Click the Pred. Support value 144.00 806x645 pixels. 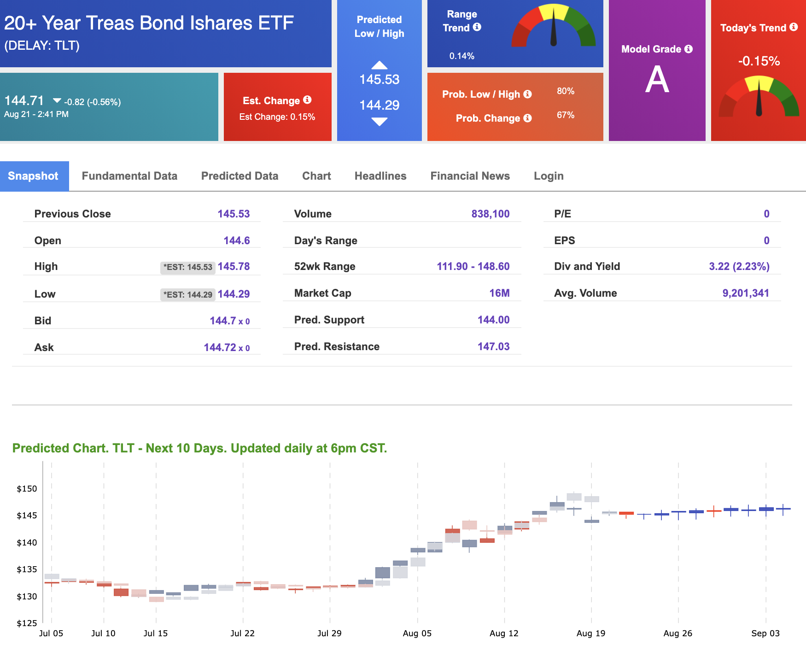pyautogui.click(x=493, y=320)
